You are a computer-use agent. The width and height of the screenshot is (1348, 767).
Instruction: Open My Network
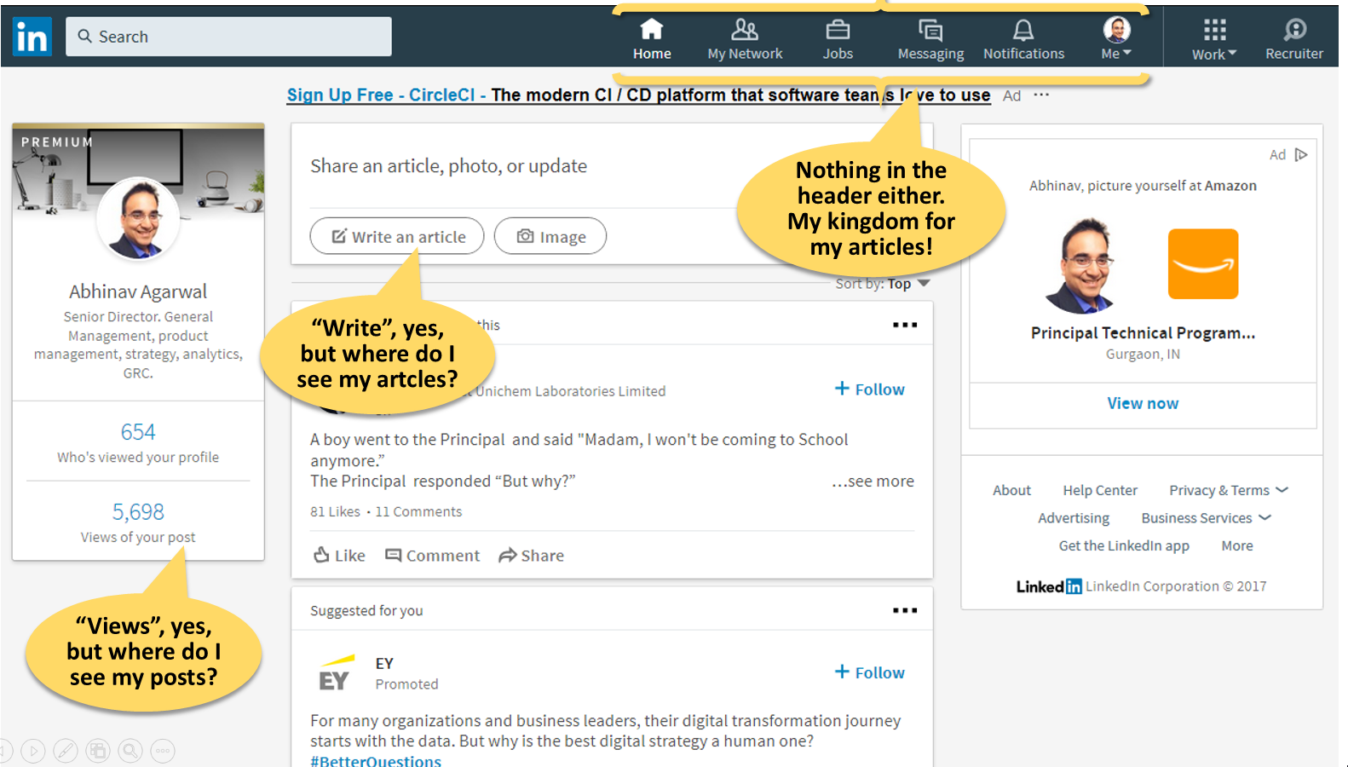pyautogui.click(x=745, y=39)
